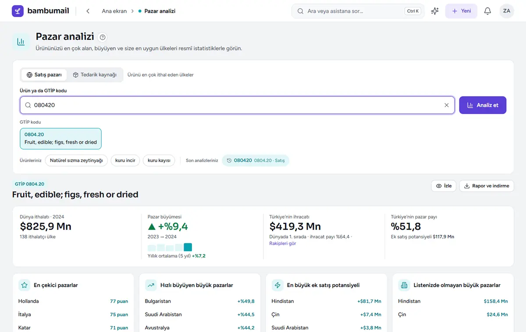Click the star icon on En çekici pazarlar
Image resolution: width=526 pixels, height=332 pixels.
tap(24, 285)
